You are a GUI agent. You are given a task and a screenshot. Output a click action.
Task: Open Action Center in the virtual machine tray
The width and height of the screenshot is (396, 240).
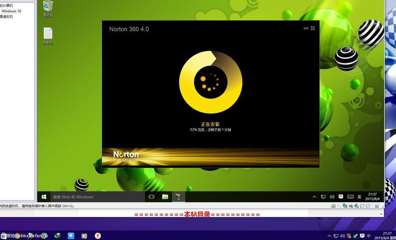pos(341,197)
